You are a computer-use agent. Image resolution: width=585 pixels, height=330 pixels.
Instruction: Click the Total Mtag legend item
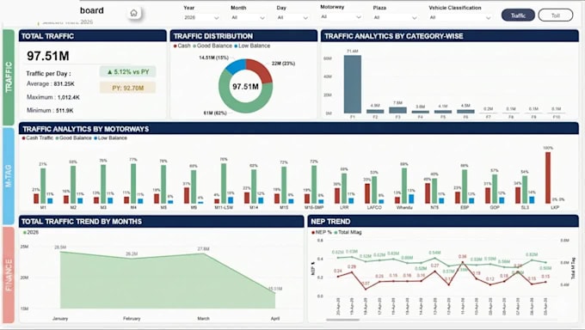[x=348, y=232]
